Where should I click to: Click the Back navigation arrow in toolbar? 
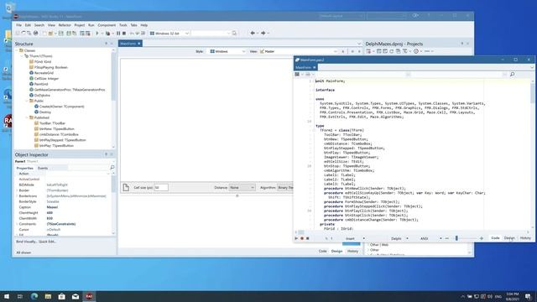(x=253, y=34)
